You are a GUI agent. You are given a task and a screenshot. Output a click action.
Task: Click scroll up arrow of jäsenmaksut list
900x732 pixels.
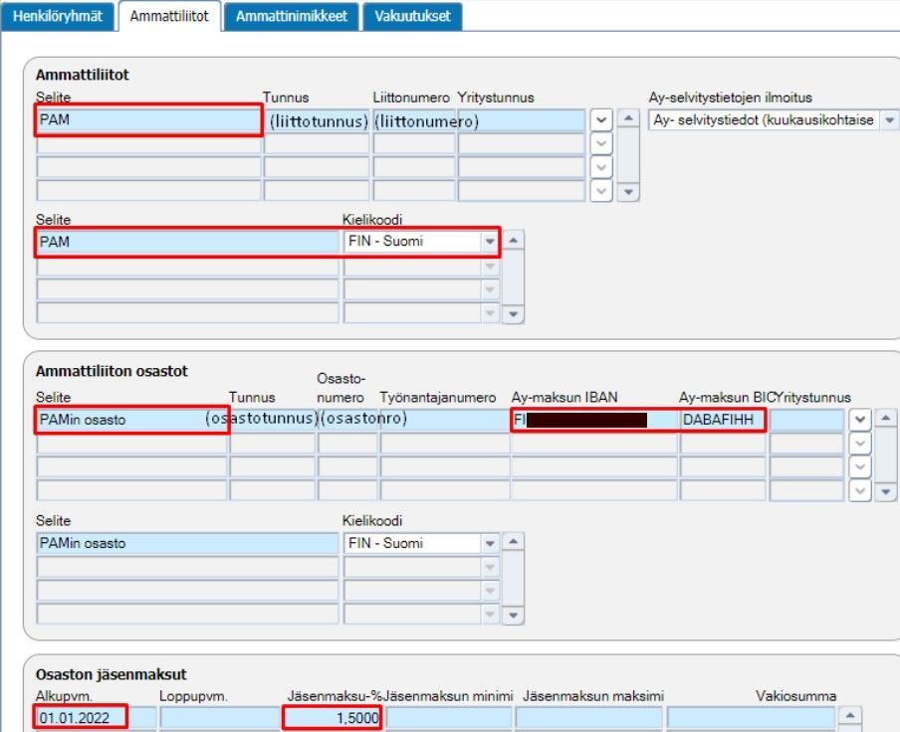[x=850, y=716]
